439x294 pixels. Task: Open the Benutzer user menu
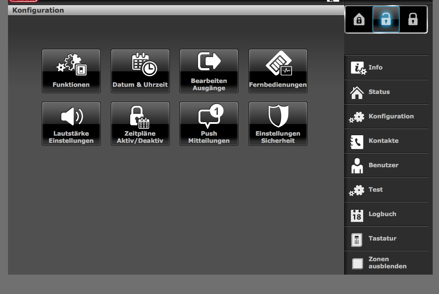(388, 165)
